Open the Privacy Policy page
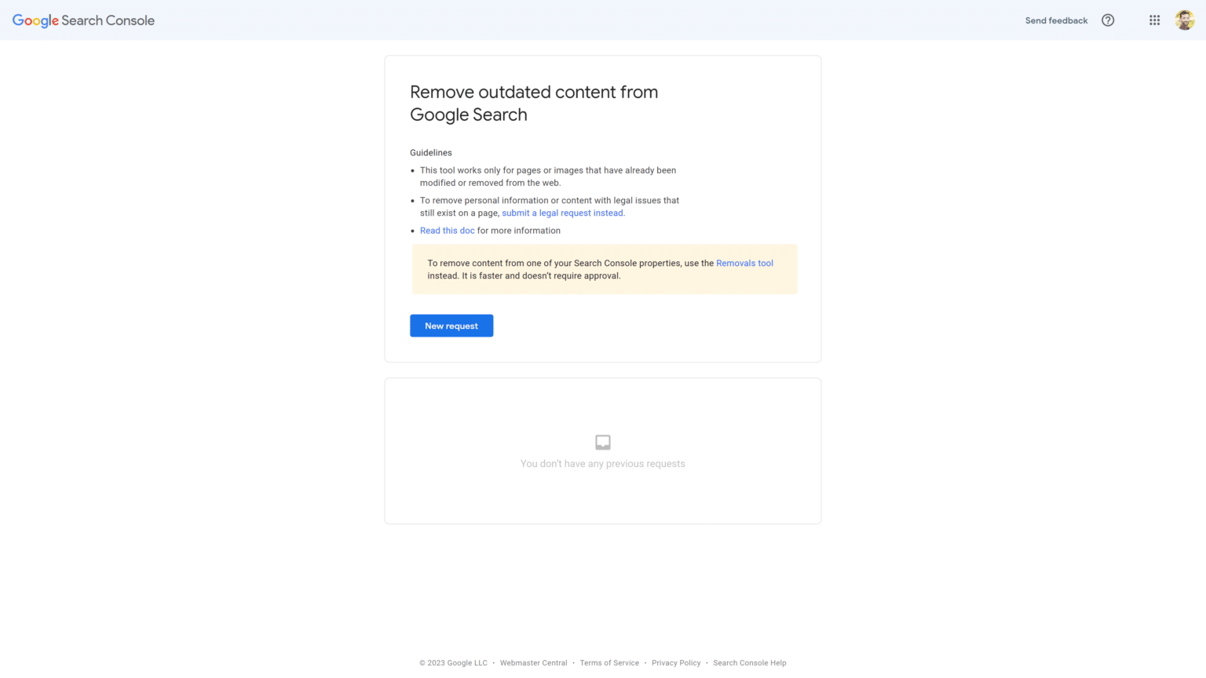Image resolution: width=1206 pixels, height=678 pixels. coord(676,662)
